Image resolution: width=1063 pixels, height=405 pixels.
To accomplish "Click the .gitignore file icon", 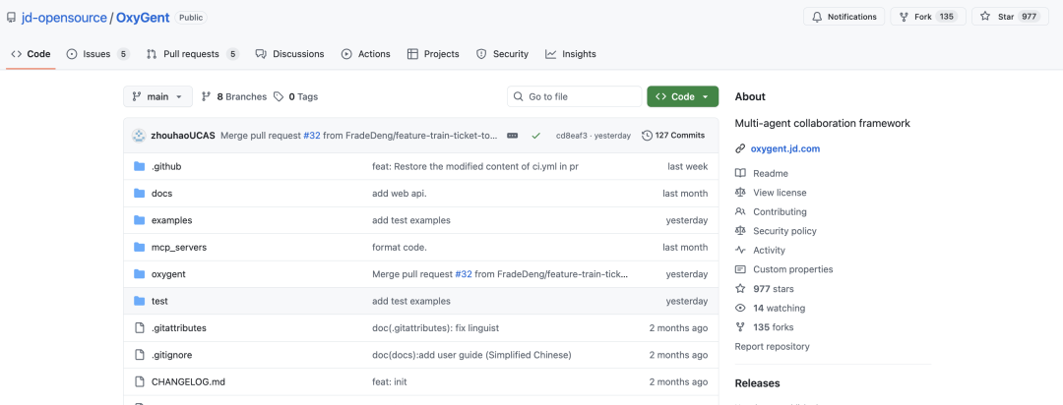I will [x=140, y=355].
